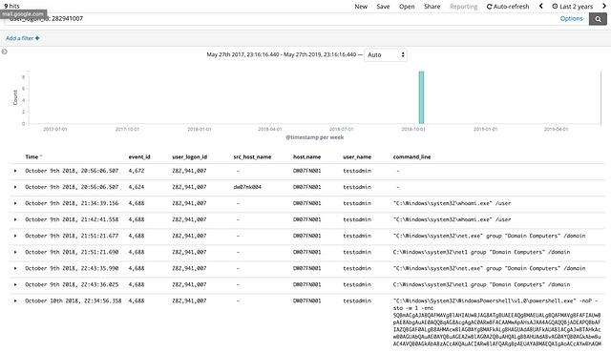
Task: Run the search with the magnifier button
Action: (598, 19)
